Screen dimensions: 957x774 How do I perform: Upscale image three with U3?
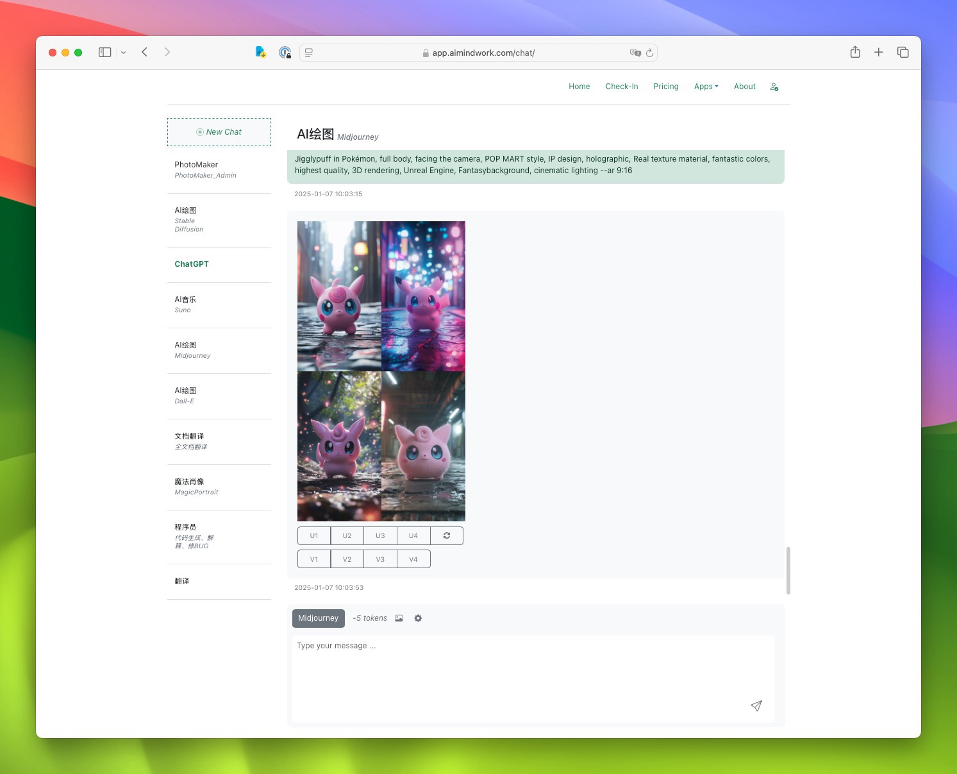[381, 536]
